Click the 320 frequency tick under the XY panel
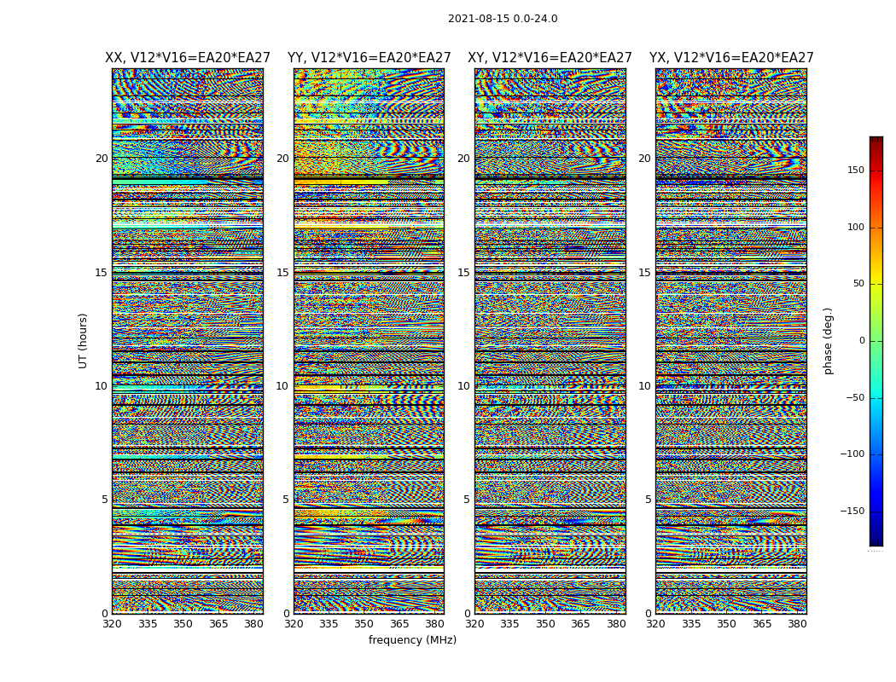 [x=474, y=624]
